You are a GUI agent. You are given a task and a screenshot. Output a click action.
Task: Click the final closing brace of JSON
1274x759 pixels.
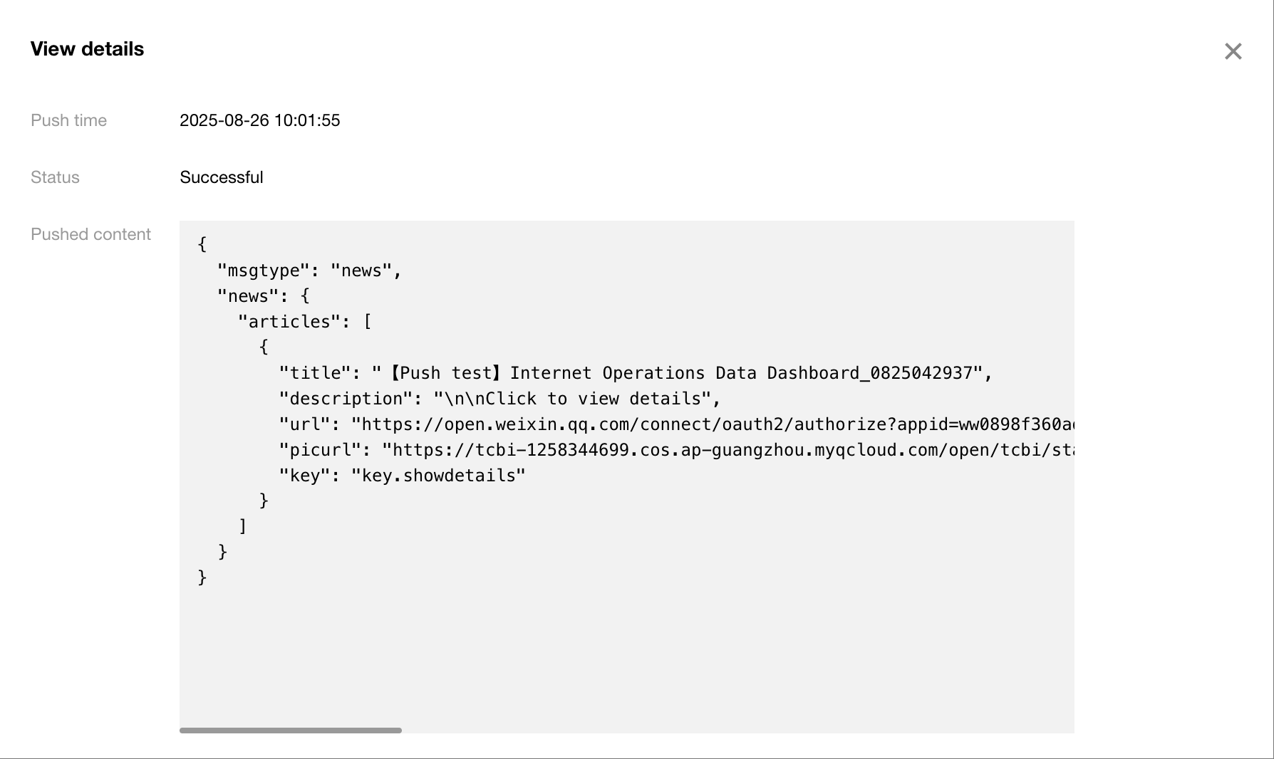202,577
